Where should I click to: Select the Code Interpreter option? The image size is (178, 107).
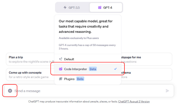coord(88,69)
